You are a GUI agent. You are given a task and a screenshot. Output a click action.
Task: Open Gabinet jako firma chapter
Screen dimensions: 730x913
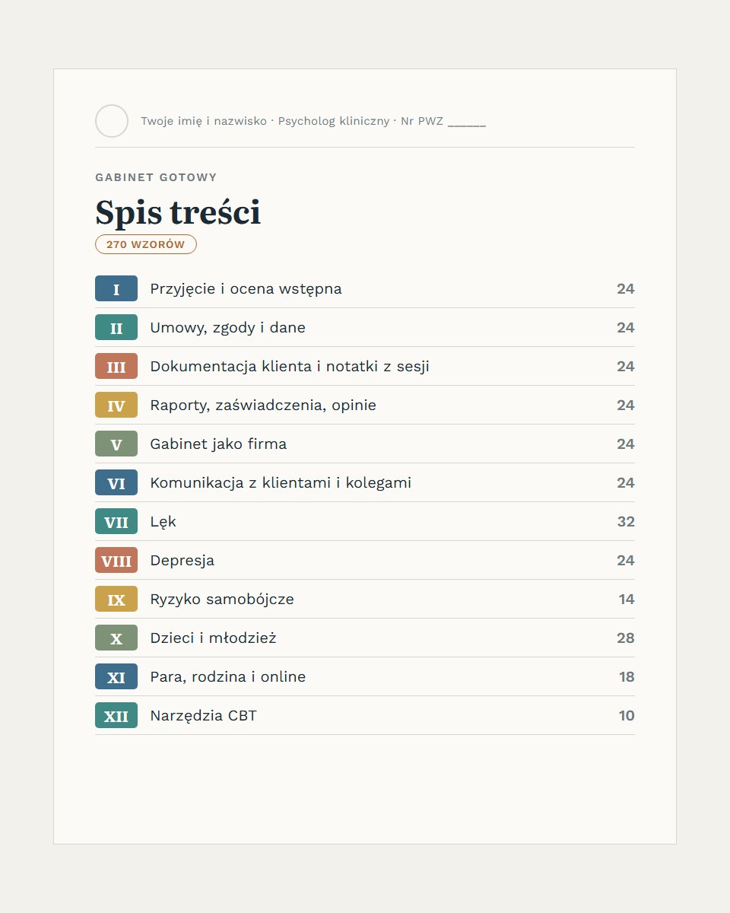(218, 444)
